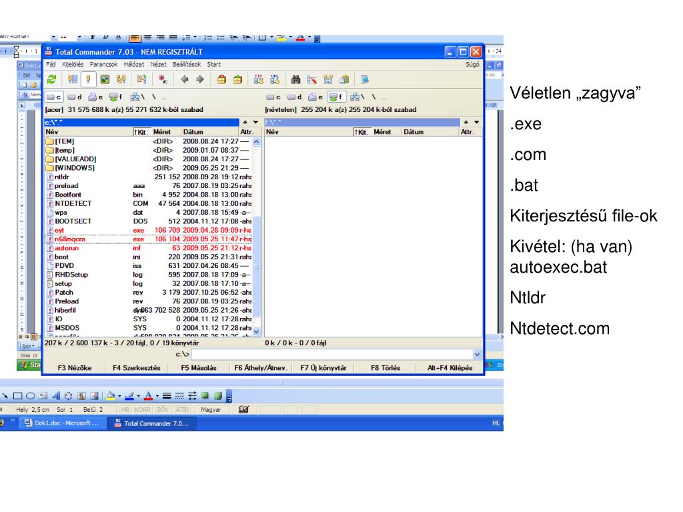Click Word fill color paint bucket swatch

(x=111, y=396)
